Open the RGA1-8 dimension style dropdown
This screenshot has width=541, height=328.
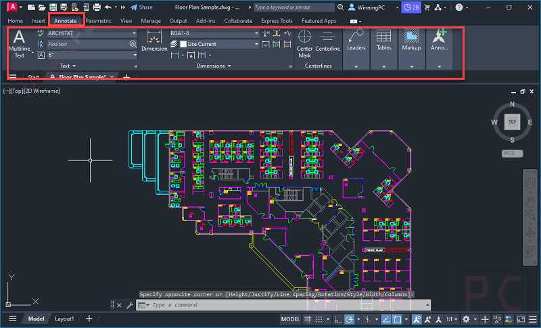tap(256, 33)
